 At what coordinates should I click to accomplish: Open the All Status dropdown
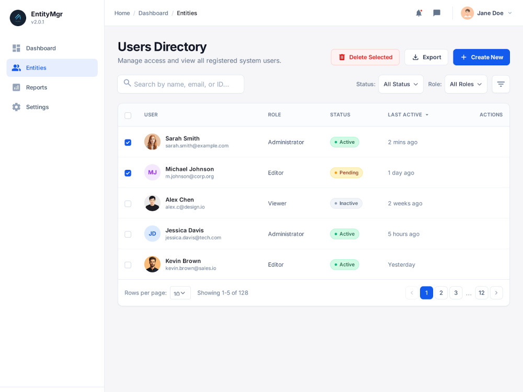tap(401, 84)
